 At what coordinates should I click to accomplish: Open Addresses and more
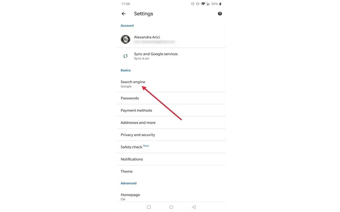tap(171, 123)
